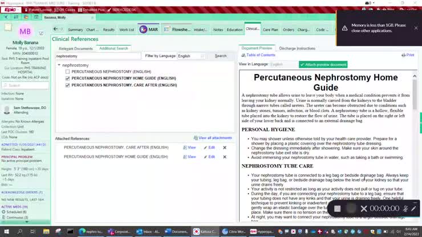Remove the CARE AFTER attached reference

[x=225, y=148]
